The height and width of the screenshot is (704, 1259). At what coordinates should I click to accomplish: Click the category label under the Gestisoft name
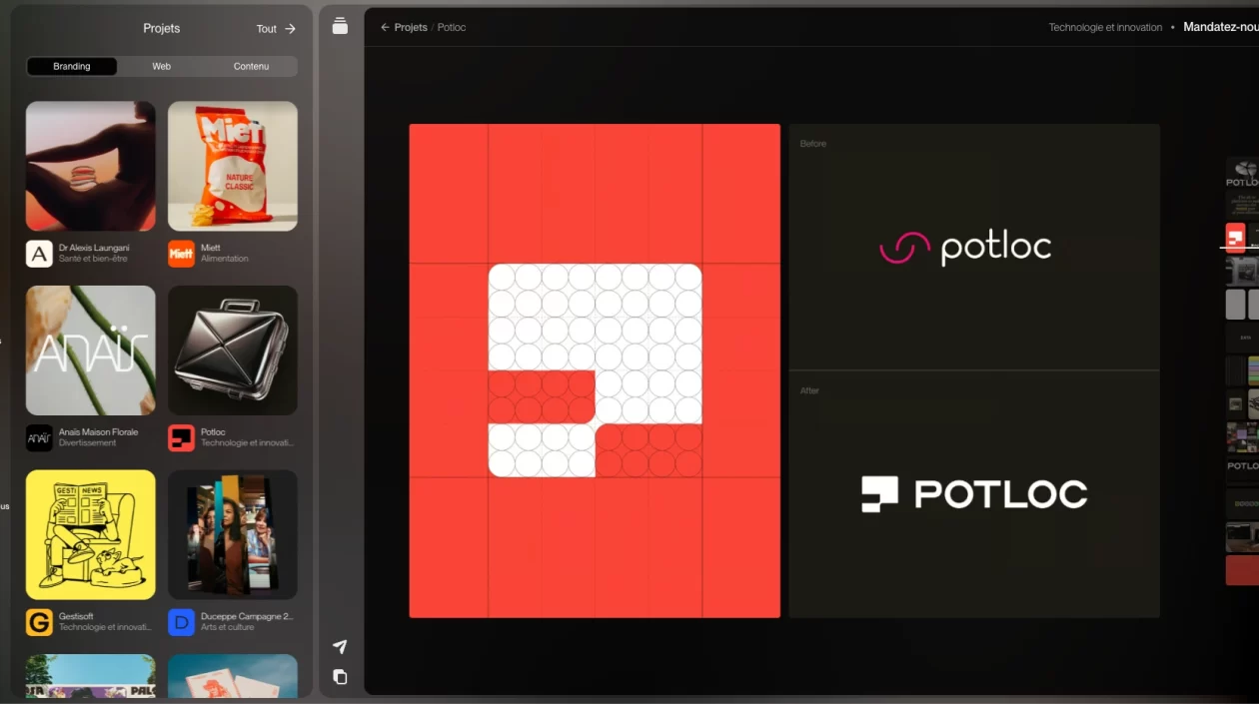tap(106, 627)
